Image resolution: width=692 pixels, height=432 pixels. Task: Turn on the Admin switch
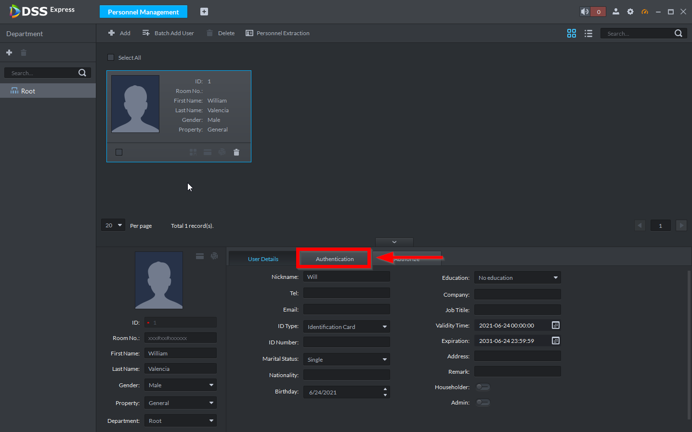click(x=483, y=403)
